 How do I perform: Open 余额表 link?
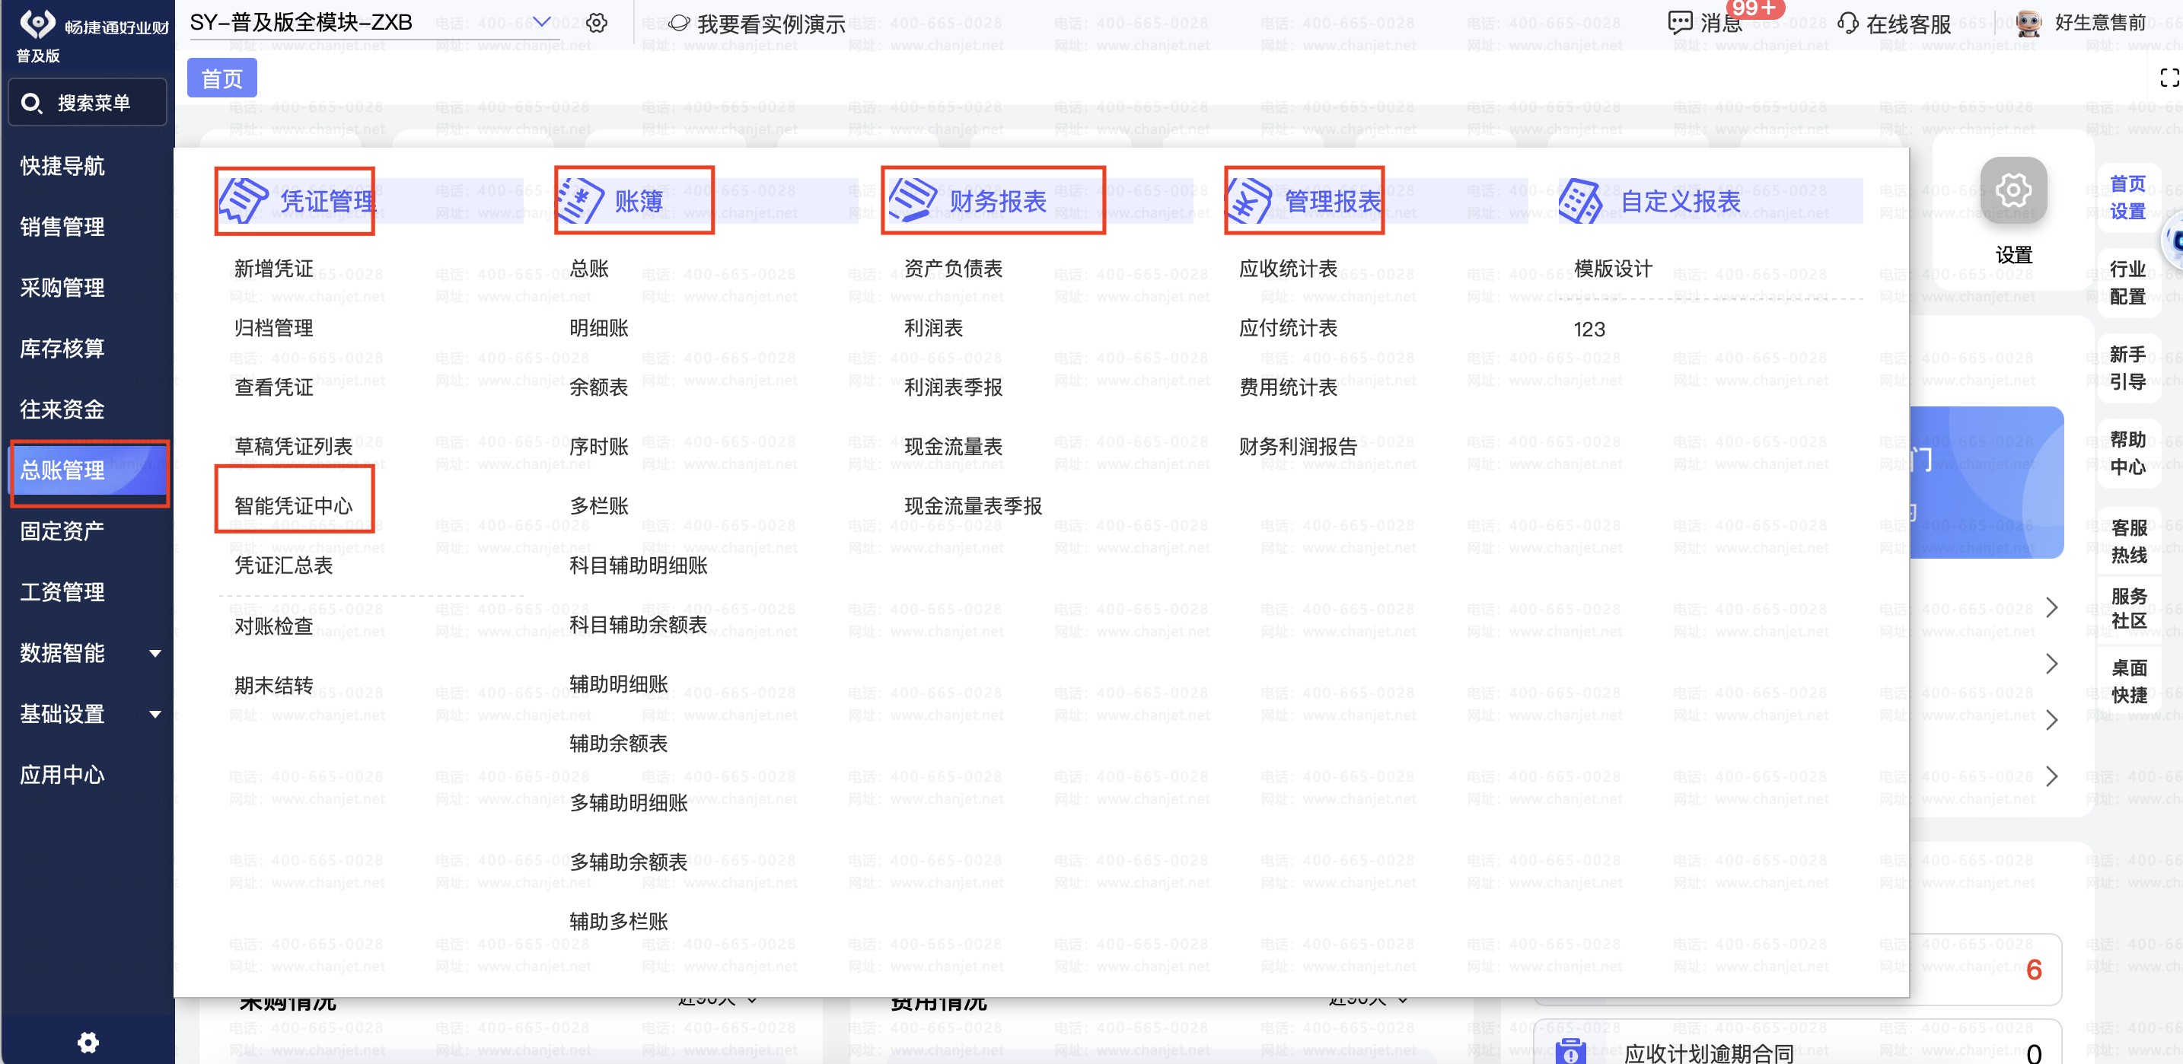599,387
